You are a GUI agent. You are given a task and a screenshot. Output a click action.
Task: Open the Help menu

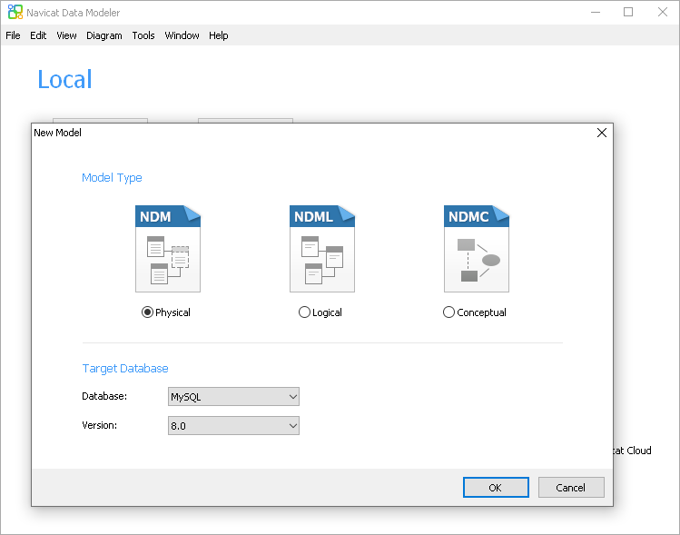[x=219, y=35]
